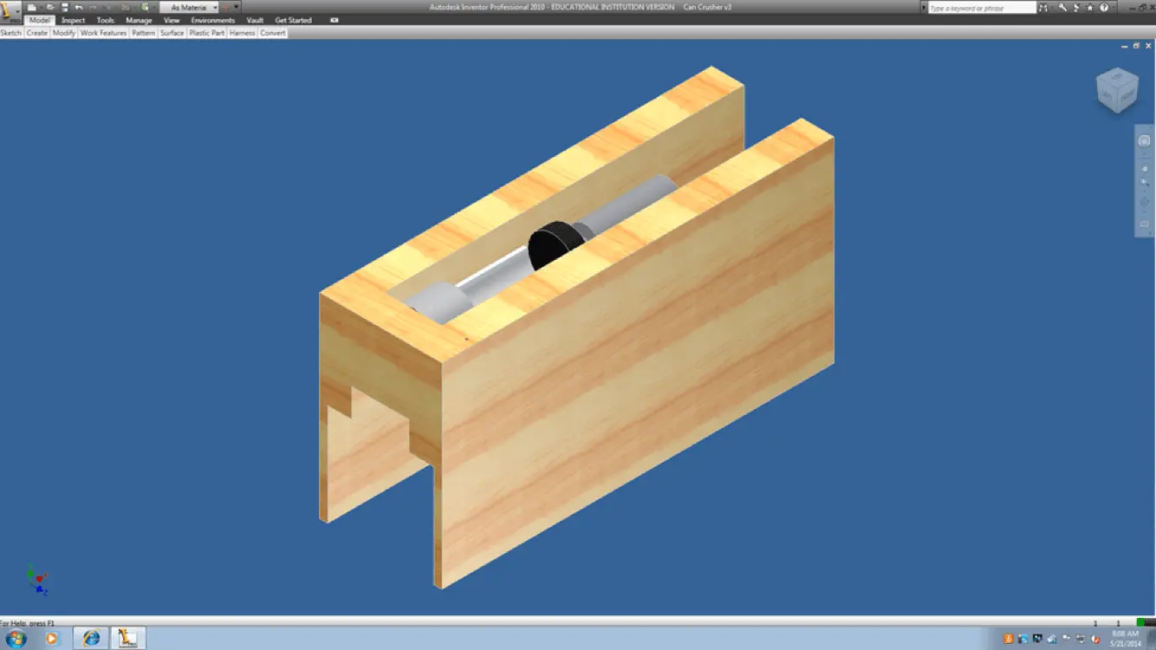
Task: Open the full navigation wheel tool
Action: click(1144, 140)
